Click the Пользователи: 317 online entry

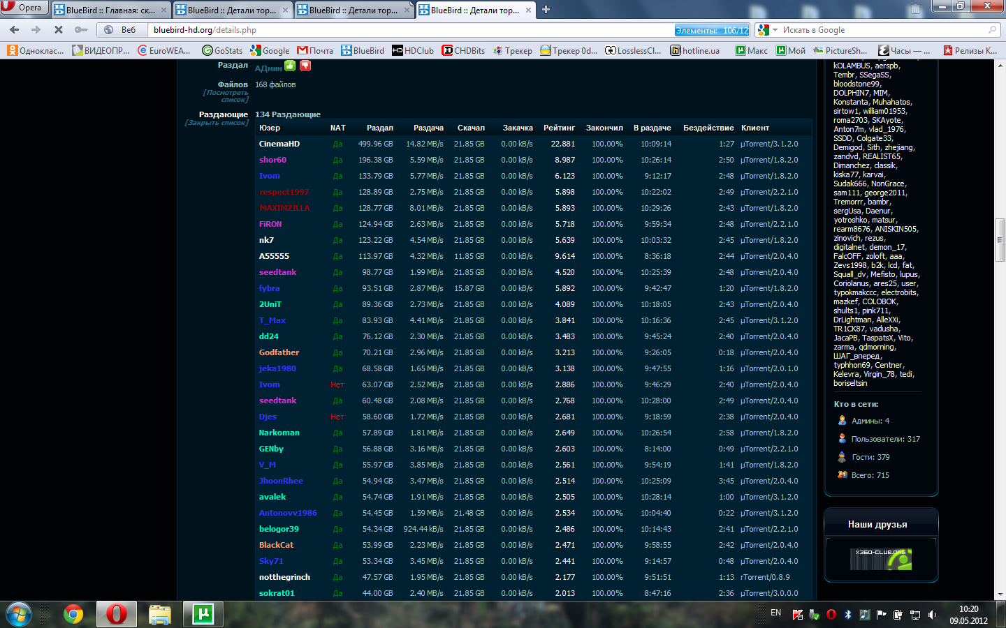(885, 439)
